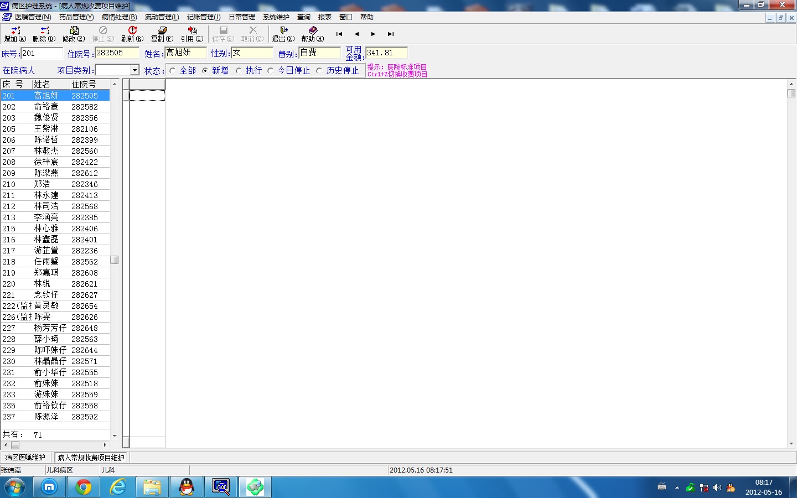Select patient 陈源泽 in bed 237
The width and height of the screenshot is (797, 498).
click(x=55, y=417)
